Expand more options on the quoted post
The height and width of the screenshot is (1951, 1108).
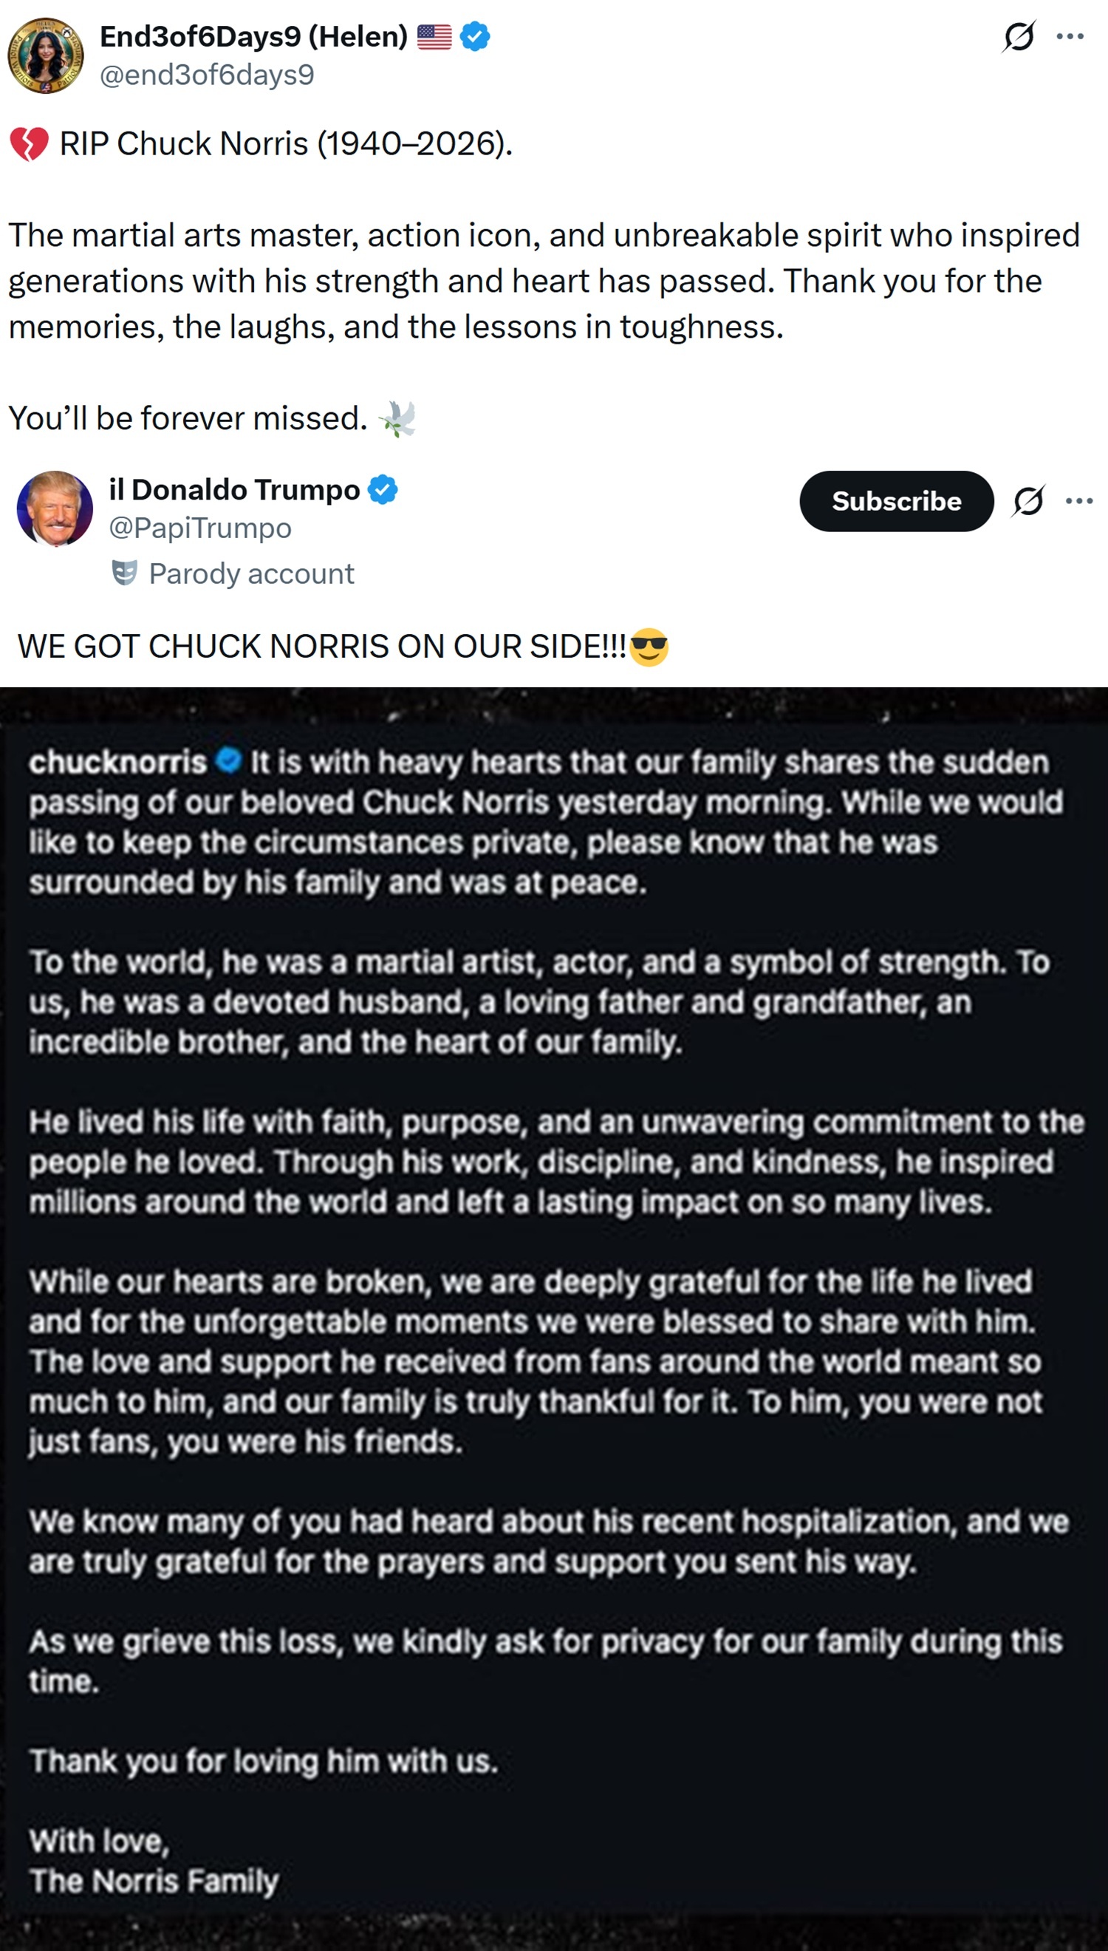[x=1079, y=501]
